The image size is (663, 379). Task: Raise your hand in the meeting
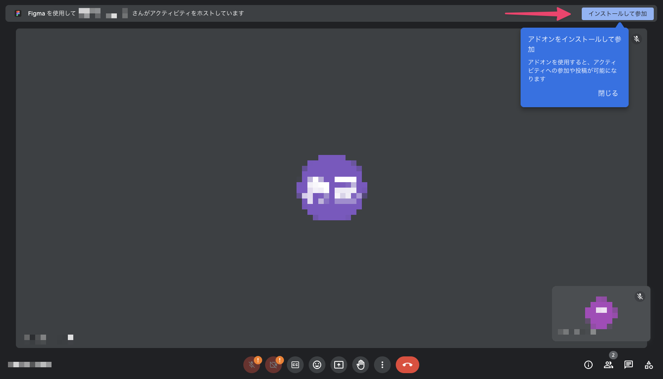pos(361,365)
